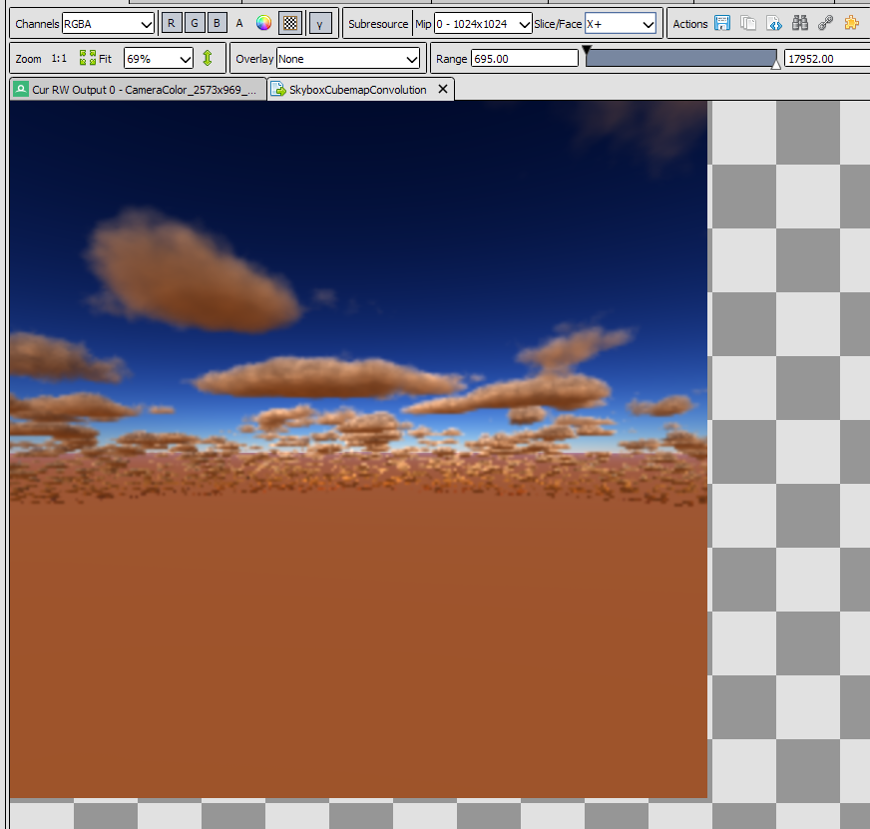Copy the image to clipboard
870x829 pixels.
[x=748, y=22]
